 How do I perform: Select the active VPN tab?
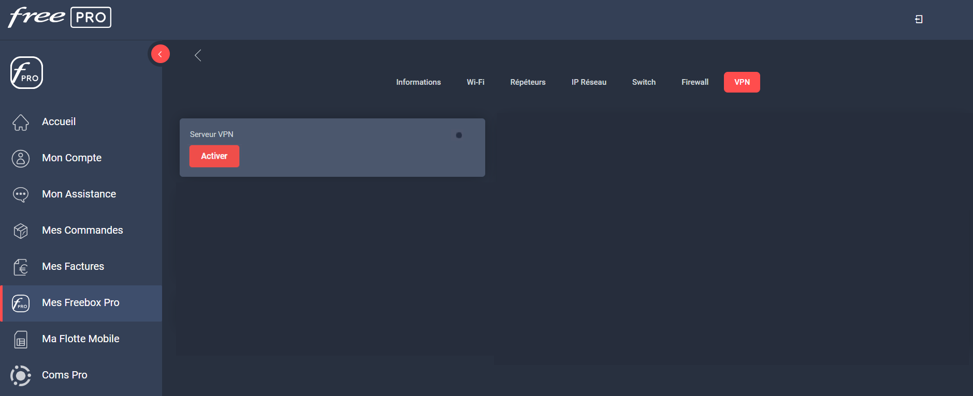click(x=742, y=82)
